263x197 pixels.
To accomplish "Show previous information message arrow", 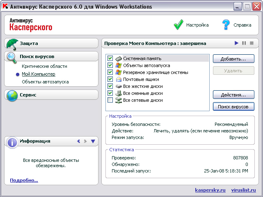I will tap(79, 141).
